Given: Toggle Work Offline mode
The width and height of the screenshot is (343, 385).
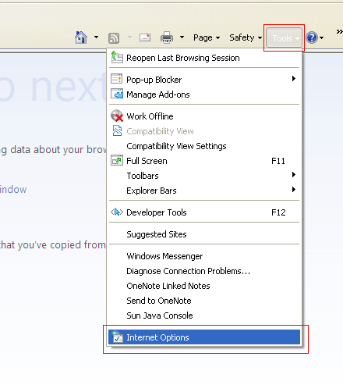Looking at the screenshot, I should point(204,116).
